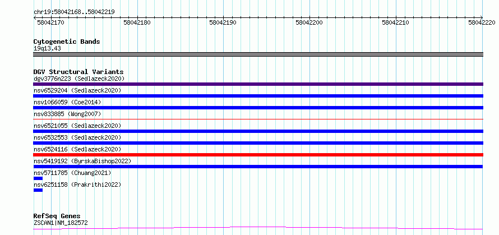This screenshot has width=499, height=235.
Task: Click ruler position label 58042200
Action: point(309,22)
